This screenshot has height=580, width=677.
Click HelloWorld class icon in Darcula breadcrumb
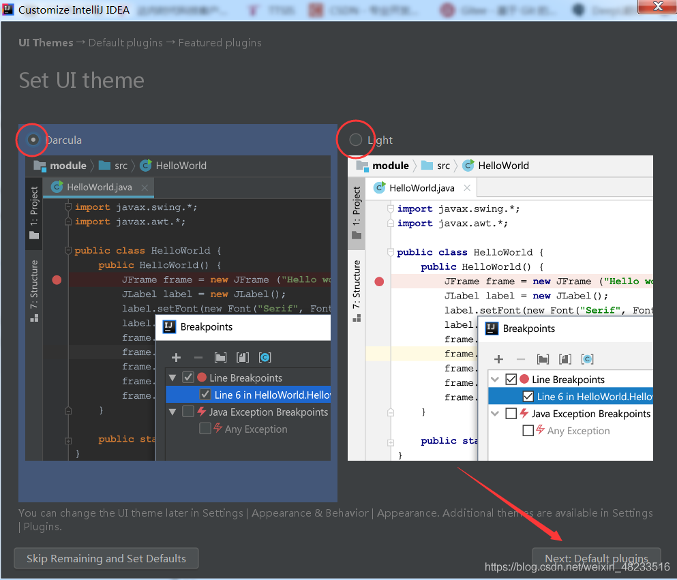(146, 166)
